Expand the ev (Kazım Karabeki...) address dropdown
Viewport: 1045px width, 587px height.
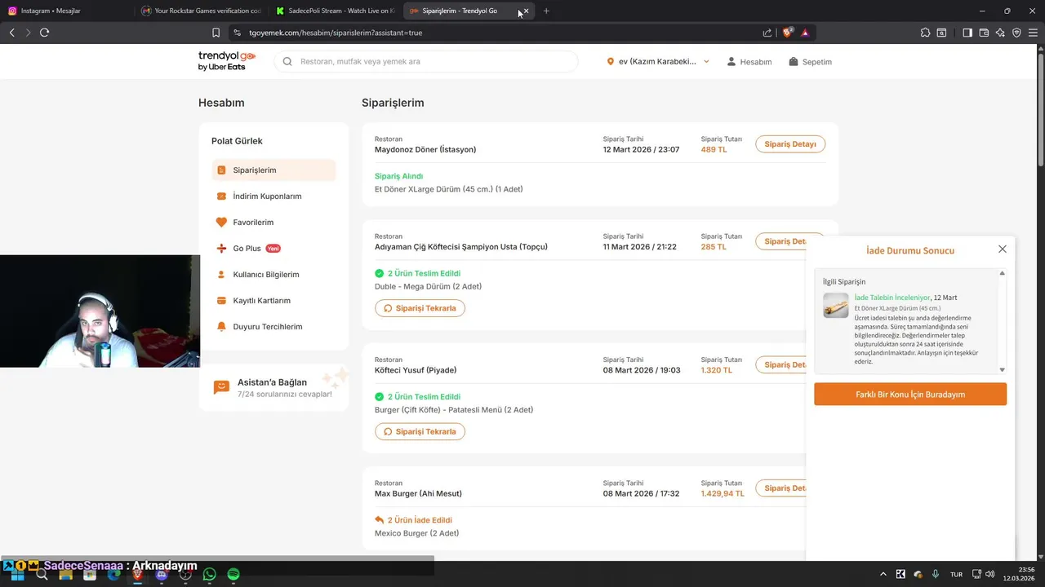[658, 61]
